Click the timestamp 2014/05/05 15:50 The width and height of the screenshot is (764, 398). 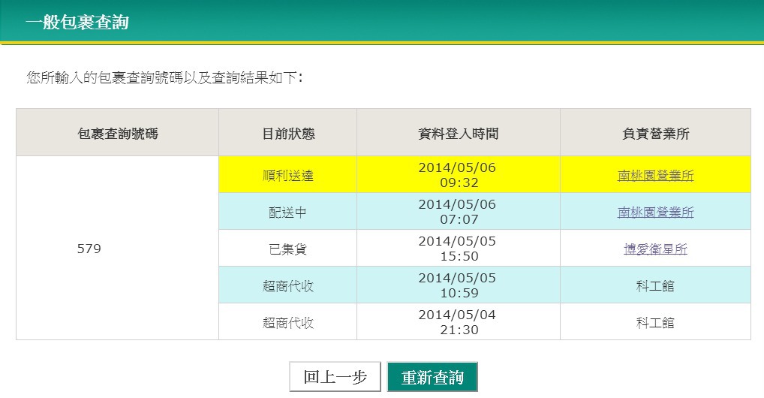click(x=458, y=249)
